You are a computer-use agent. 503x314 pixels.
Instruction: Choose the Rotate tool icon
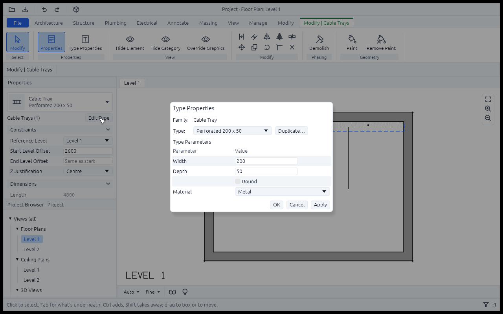point(267,47)
